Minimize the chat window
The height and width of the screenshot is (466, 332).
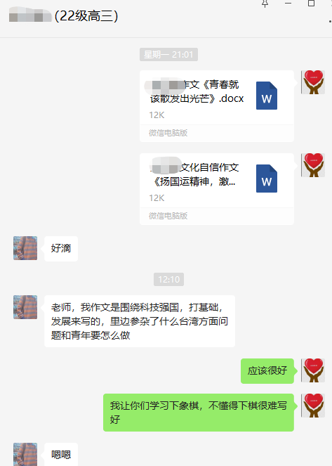coord(288,4)
